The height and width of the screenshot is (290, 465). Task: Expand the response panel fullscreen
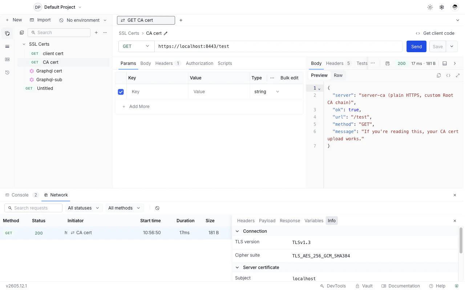[458, 75]
